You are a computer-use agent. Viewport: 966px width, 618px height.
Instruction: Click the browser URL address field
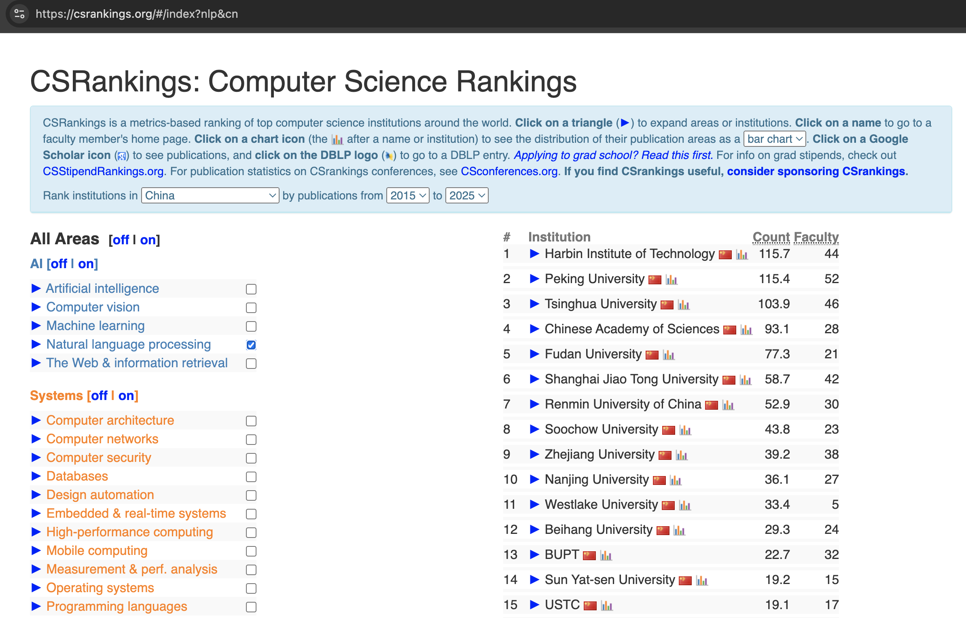(137, 14)
